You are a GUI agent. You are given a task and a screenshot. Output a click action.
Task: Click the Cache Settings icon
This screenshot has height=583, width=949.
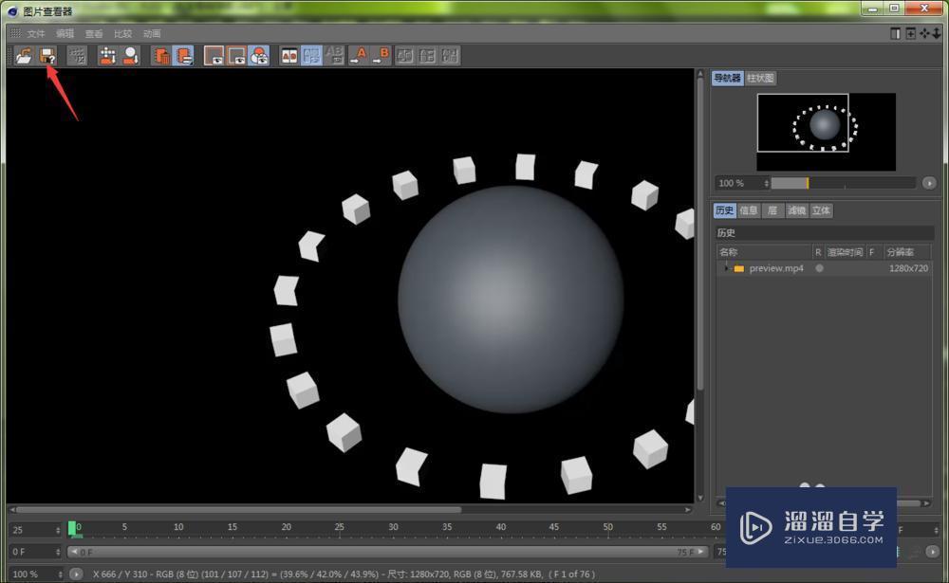pyautogui.click(x=183, y=56)
